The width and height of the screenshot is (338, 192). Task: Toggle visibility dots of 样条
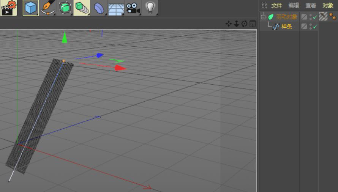(x=310, y=27)
